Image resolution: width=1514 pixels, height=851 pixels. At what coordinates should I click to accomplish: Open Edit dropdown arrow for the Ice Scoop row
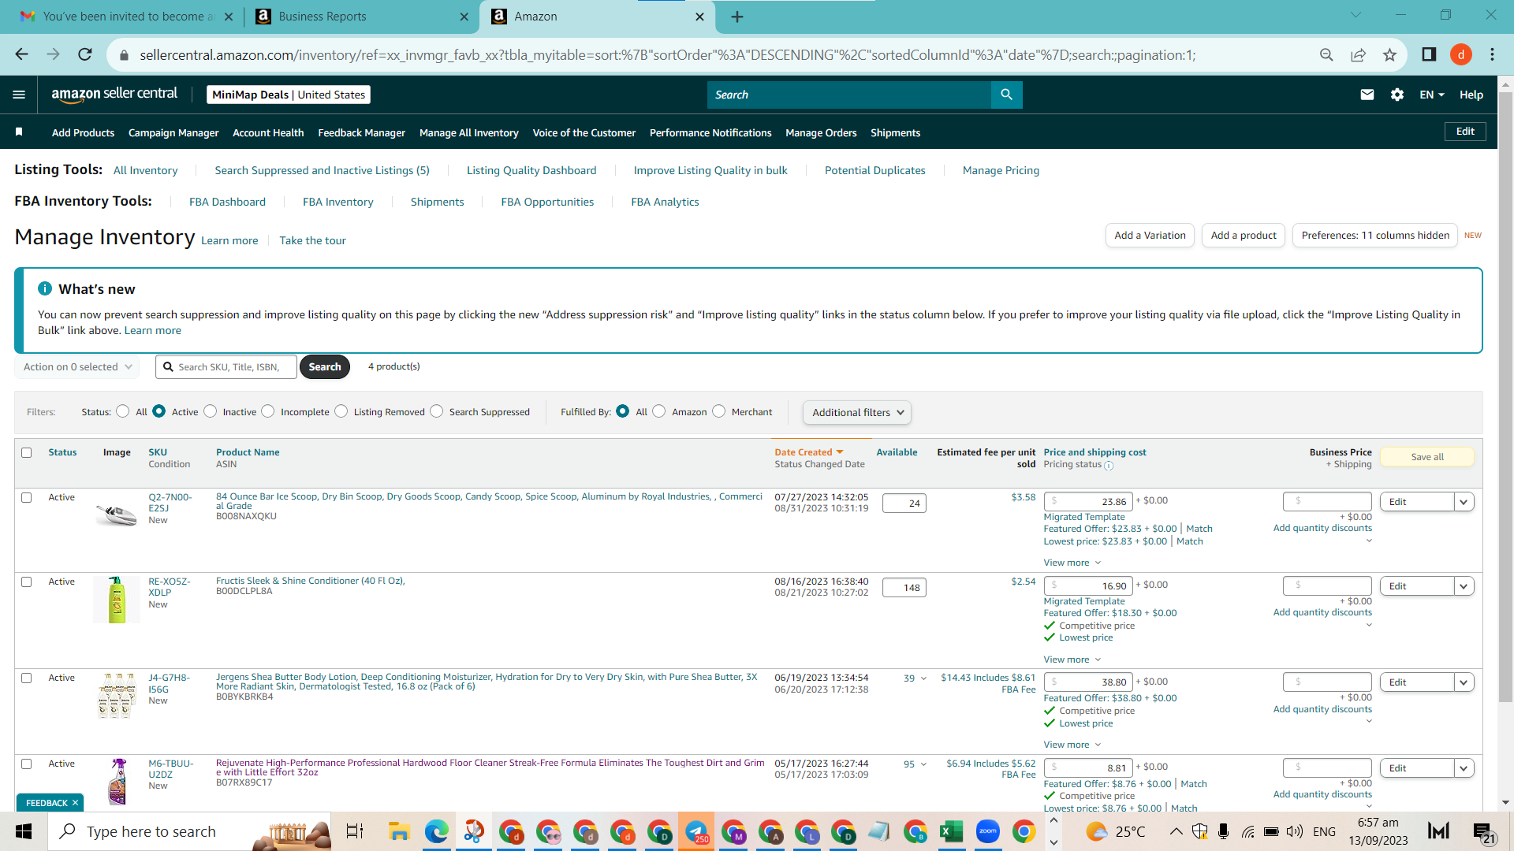pos(1464,502)
